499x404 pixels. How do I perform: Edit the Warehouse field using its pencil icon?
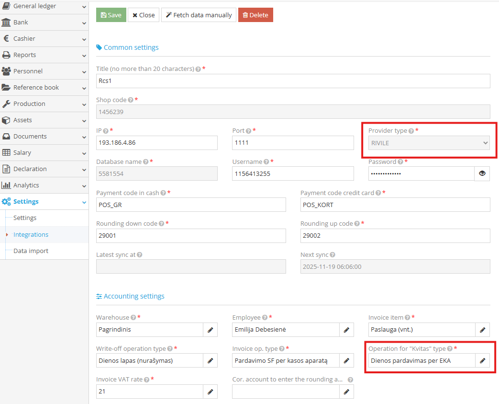coord(211,330)
